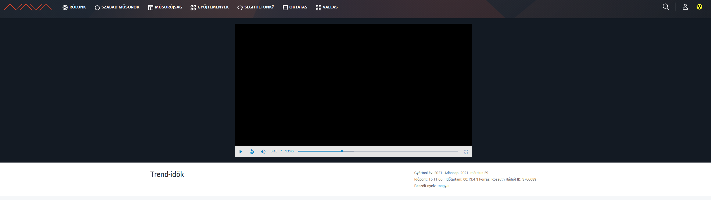Open the user account profile icon
Screen dimensions: 711x200
coord(685,7)
